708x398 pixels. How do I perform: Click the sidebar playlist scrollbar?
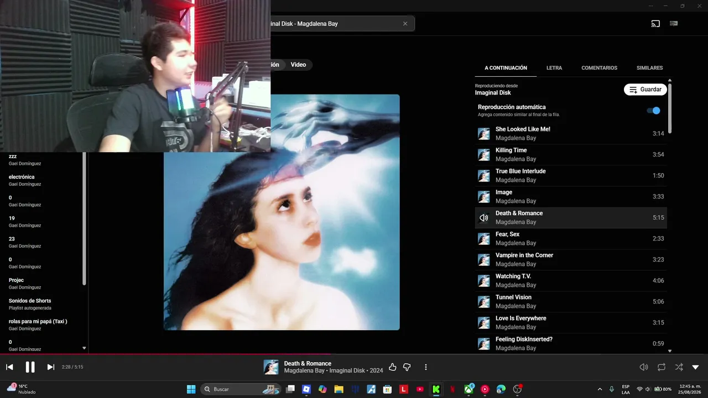(84, 218)
